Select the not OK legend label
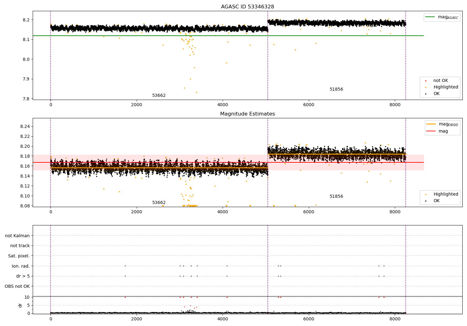The width and height of the screenshot is (467, 326). 441,81
